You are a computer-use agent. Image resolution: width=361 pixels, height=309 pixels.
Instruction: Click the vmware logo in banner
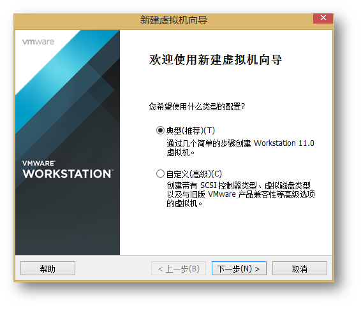(x=38, y=42)
